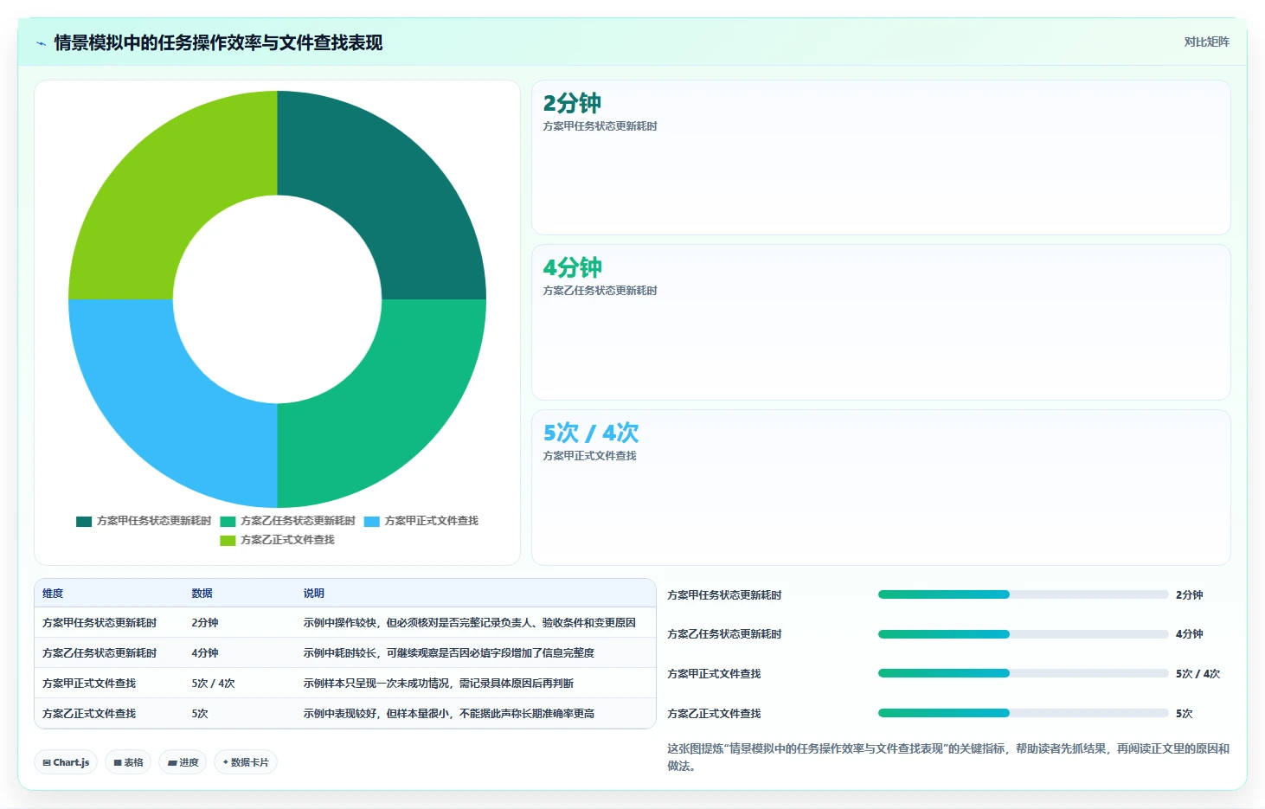The height and width of the screenshot is (809, 1265).
Task: Open the 2分钟 data card
Action: (881, 157)
